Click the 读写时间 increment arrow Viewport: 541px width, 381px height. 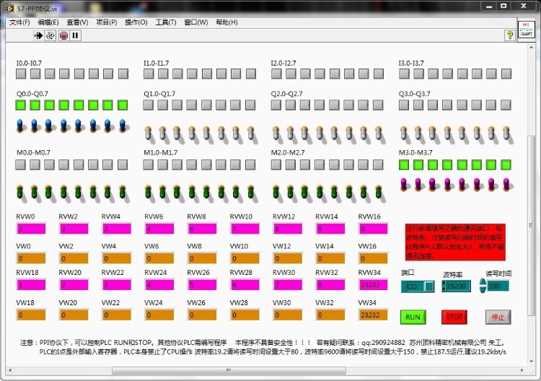483,283
